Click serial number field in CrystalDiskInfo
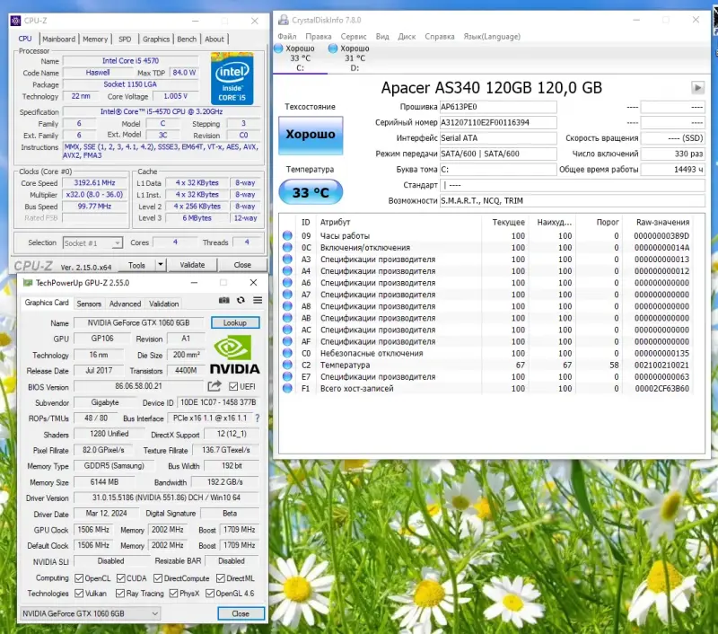Image resolution: width=718 pixels, height=634 pixels. tap(498, 122)
